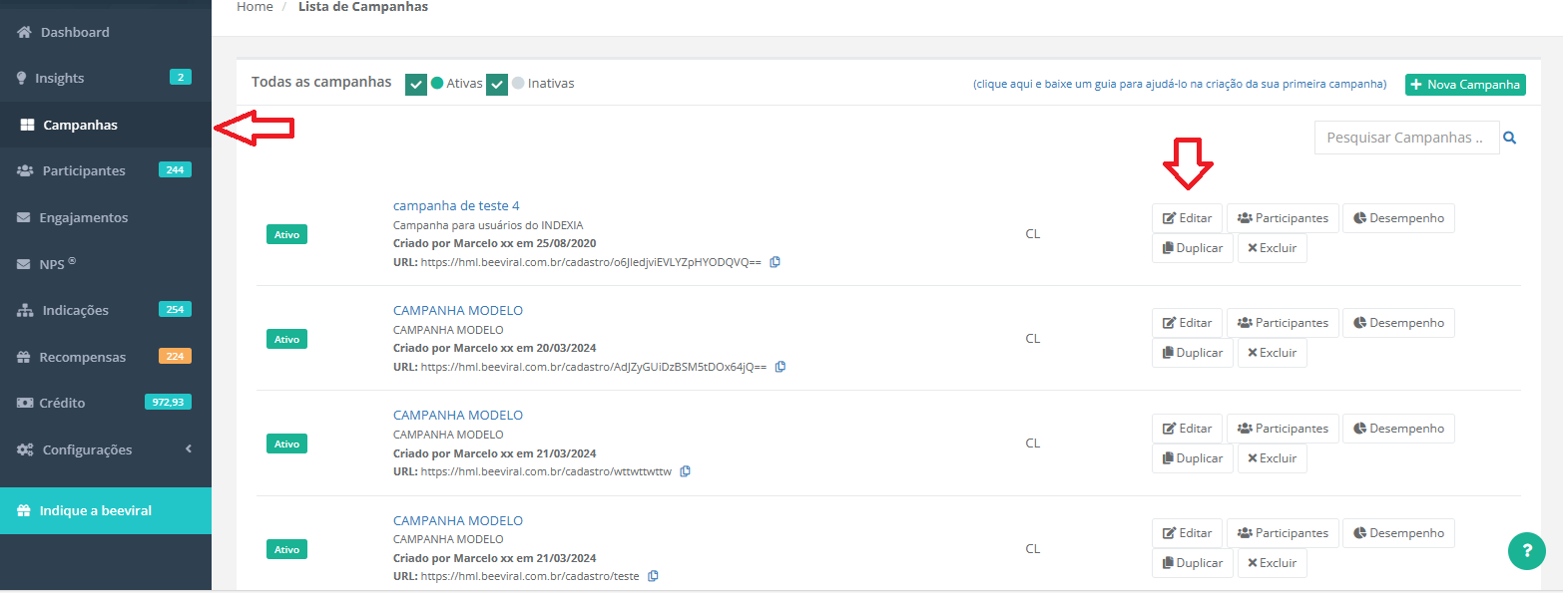The width and height of the screenshot is (1563, 593).
Task: Click Duplicar for campanha de teste 4
Action: (1193, 248)
